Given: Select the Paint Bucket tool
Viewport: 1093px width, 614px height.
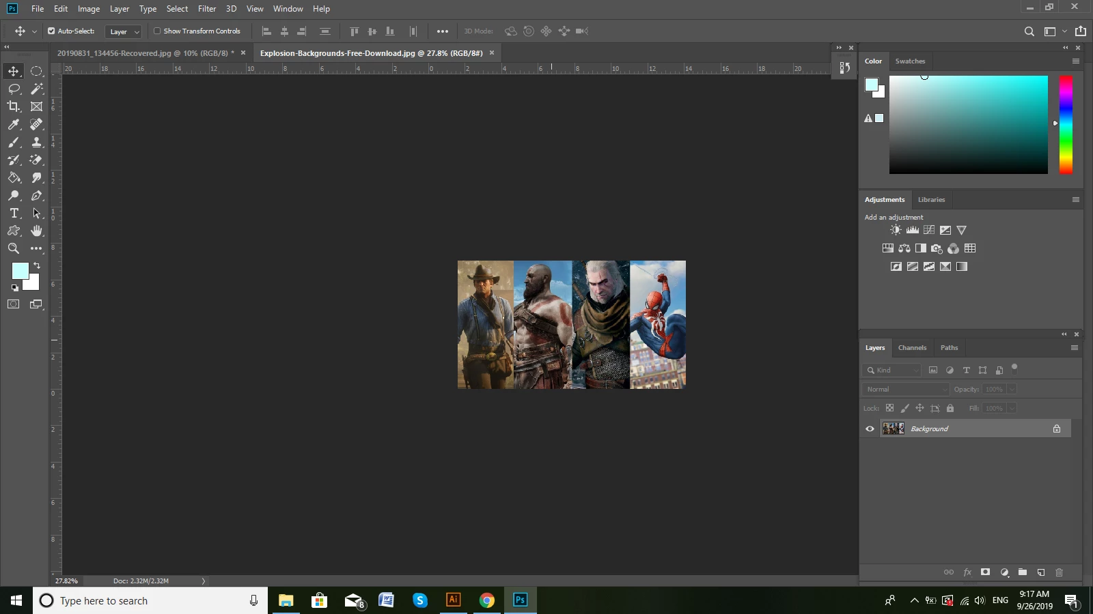Looking at the screenshot, I should pyautogui.click(x=14, y=177).
